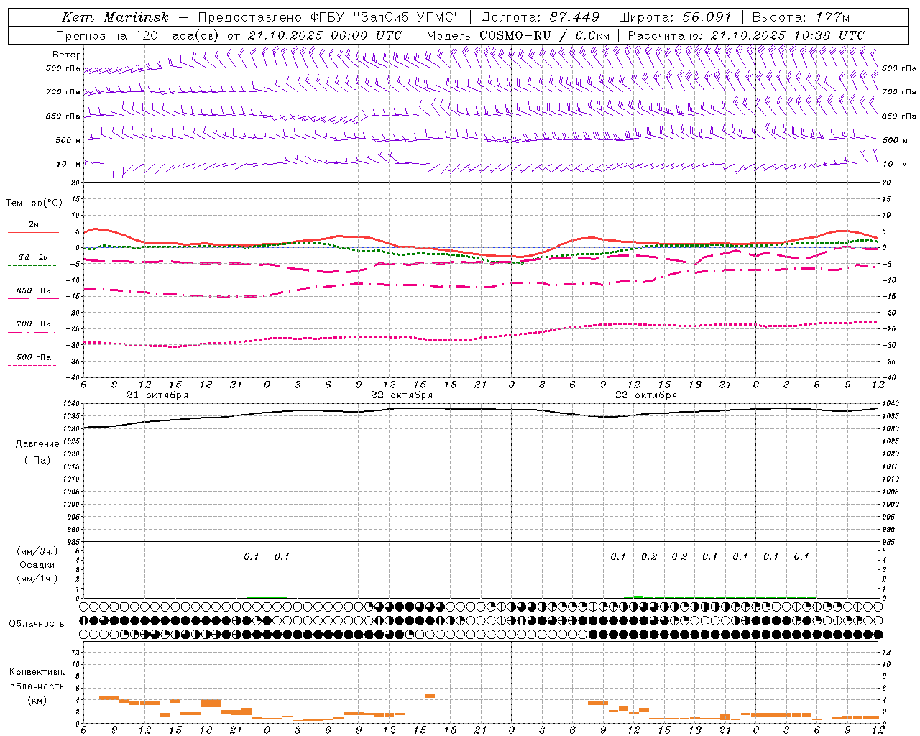This screenshot has width=920, height=736.
Task: Click the 'Предоставлено ФГБУ "ЗапСиб УГМС"' text
Action: pos(329,17)
